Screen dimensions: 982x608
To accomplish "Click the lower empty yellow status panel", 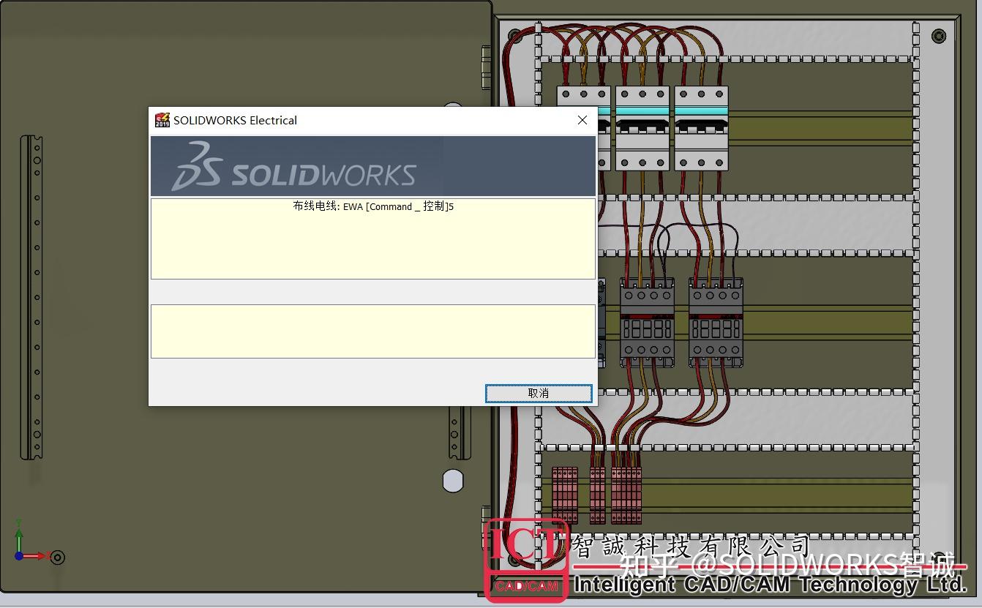I will [372, 331].
